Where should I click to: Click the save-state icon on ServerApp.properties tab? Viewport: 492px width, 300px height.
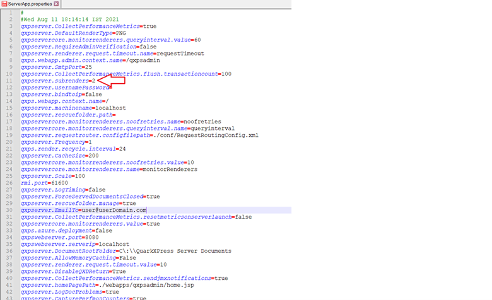[x=4, y=4]
